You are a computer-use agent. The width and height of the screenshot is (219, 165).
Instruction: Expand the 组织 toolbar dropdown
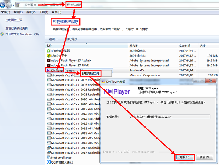53,39
